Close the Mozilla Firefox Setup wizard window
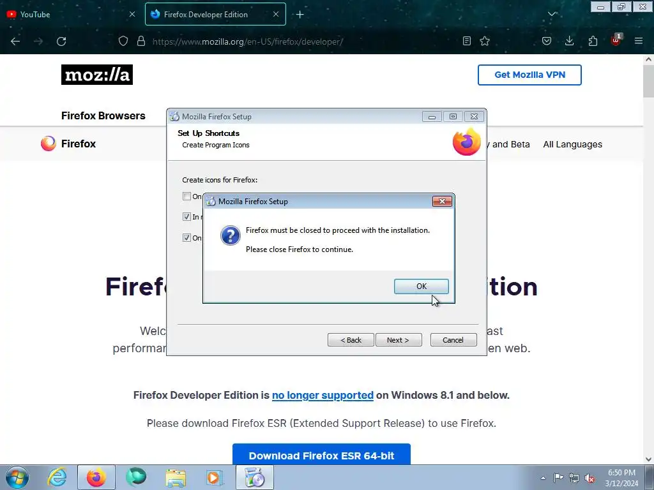The height and width of the screenshot is (490, 654). pos(475,117)
